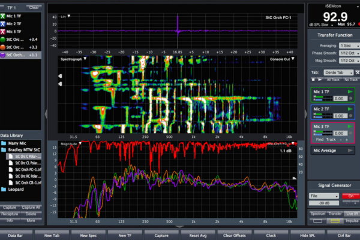Start Mic 3 TF with green play arrow

[x=350, y=127]
